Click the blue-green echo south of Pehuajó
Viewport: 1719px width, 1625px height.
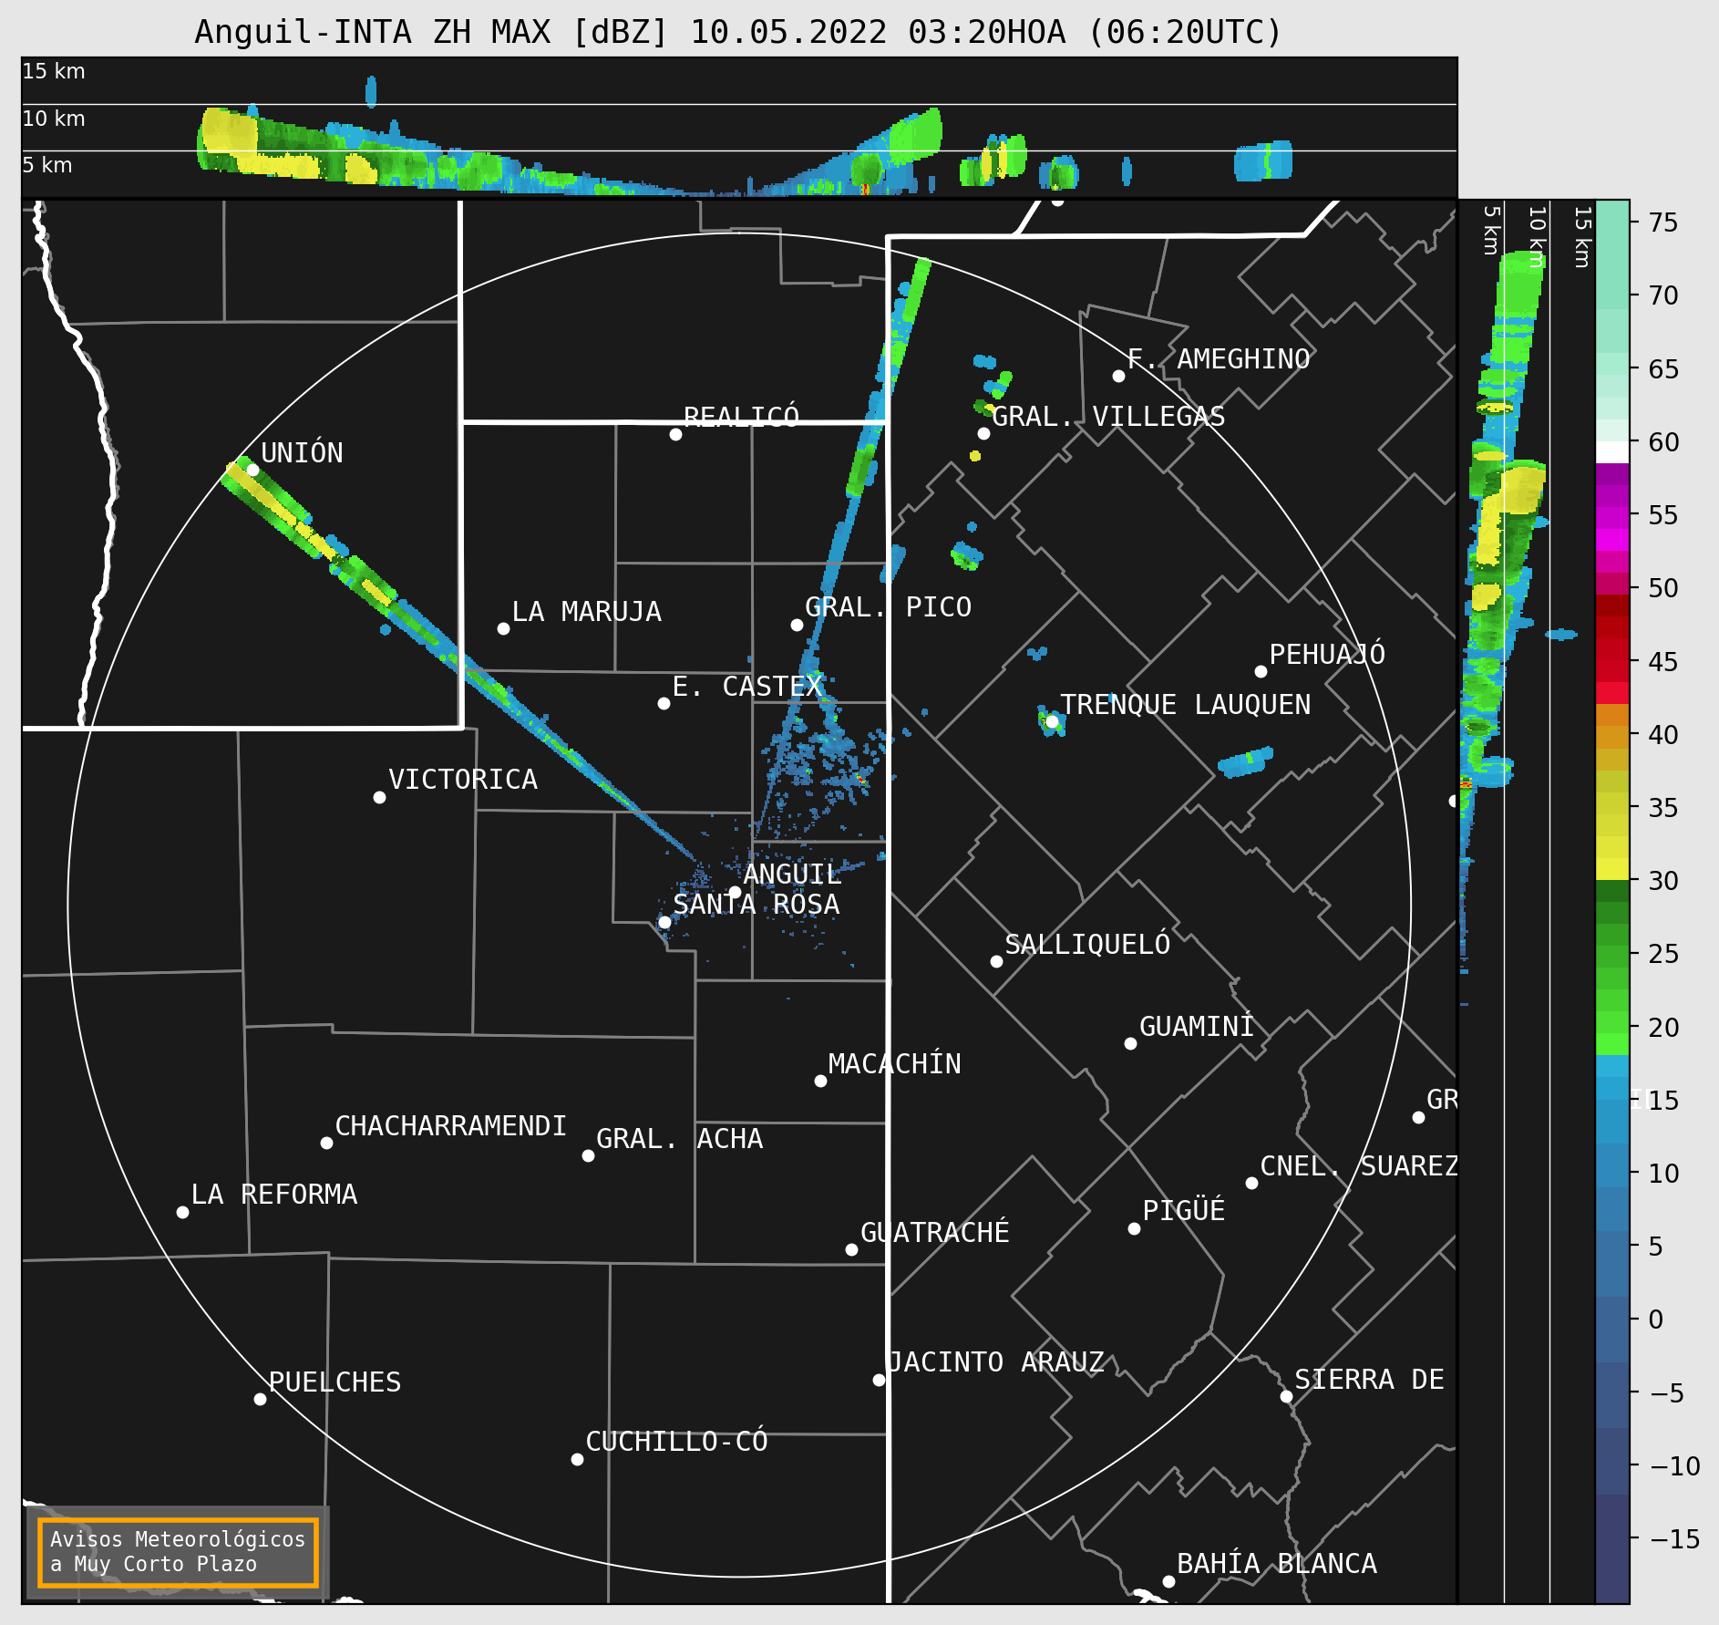1245,762
